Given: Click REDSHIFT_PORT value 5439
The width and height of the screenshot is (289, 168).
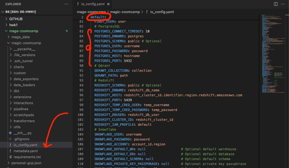Looking at the screenshot, I should coord(128,100).
